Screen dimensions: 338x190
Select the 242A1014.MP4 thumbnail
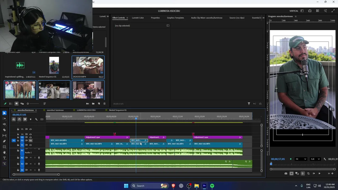tap(88, 65)
